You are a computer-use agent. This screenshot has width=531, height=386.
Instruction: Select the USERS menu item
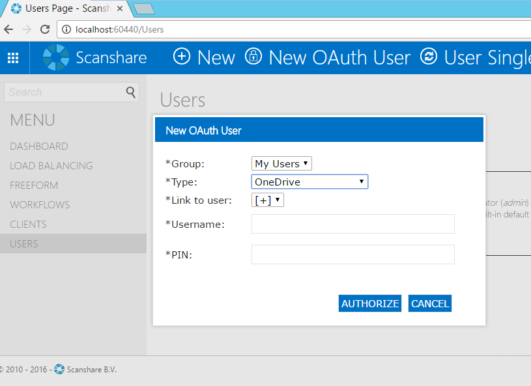[x=73, y=243]
